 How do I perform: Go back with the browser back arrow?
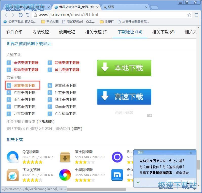pyautogui.click(x=6, y=15)
